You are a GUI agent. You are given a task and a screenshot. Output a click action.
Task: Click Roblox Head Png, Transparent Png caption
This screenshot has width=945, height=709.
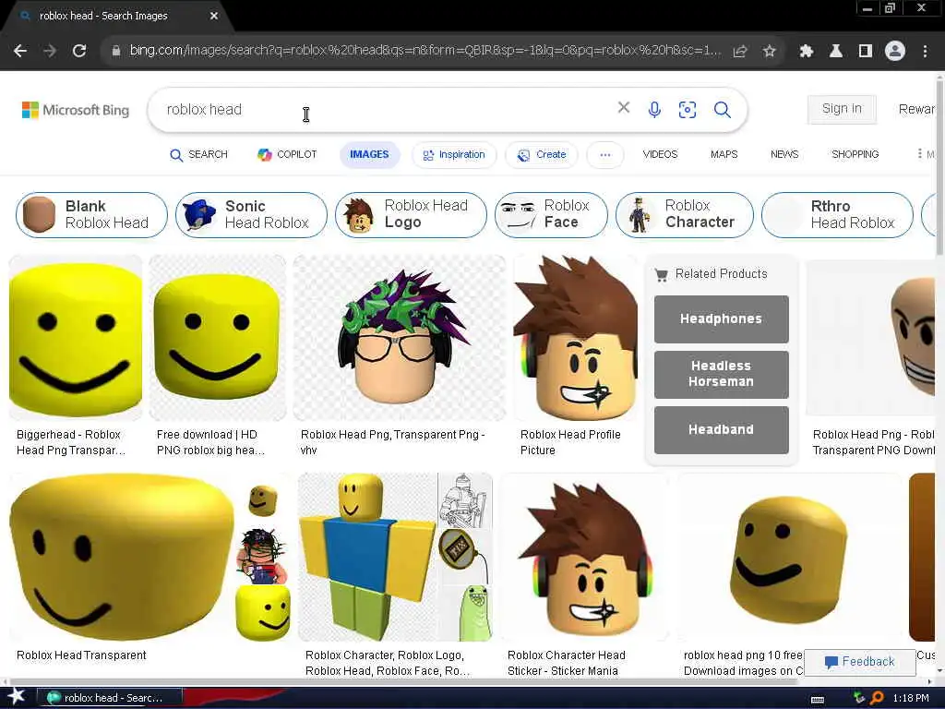(393, 442)
